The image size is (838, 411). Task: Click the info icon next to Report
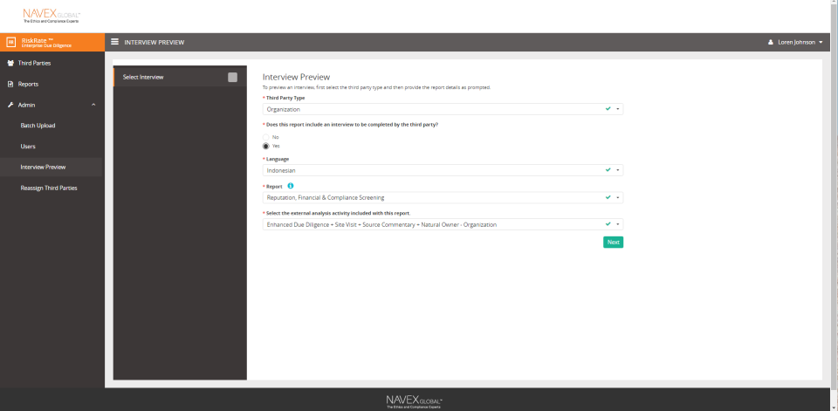click(x=291, y=186)
